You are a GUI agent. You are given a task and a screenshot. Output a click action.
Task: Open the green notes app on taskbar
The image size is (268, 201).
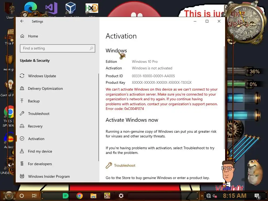[x=65, y=196]
